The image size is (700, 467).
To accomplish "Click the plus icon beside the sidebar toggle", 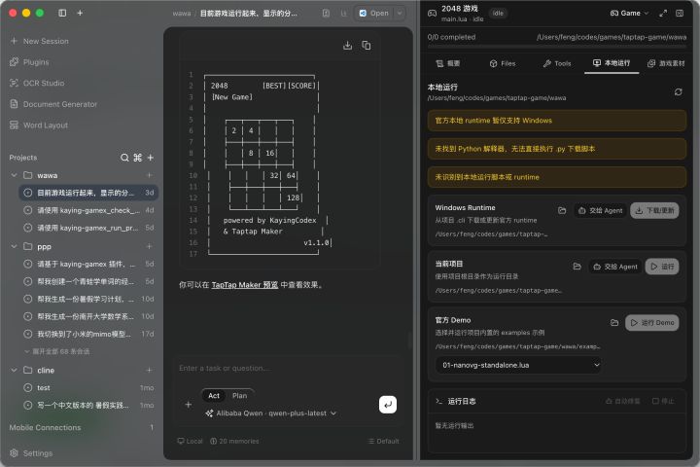I will click(80, 13).
